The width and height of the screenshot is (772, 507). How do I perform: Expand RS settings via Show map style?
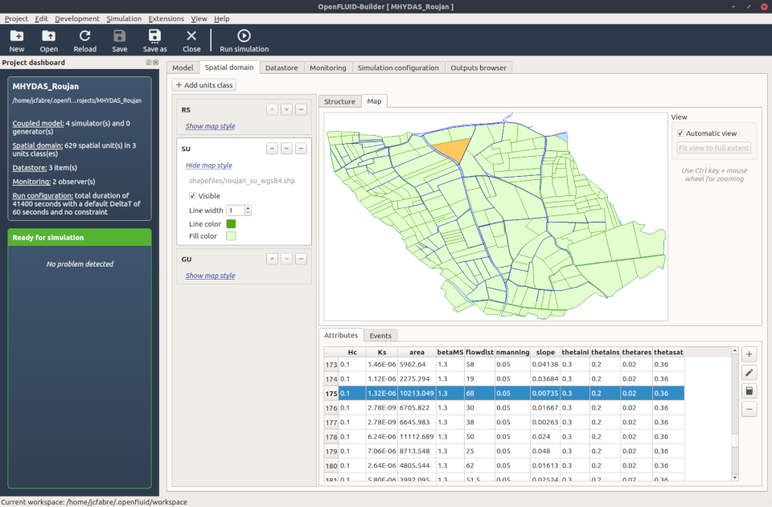210,126
